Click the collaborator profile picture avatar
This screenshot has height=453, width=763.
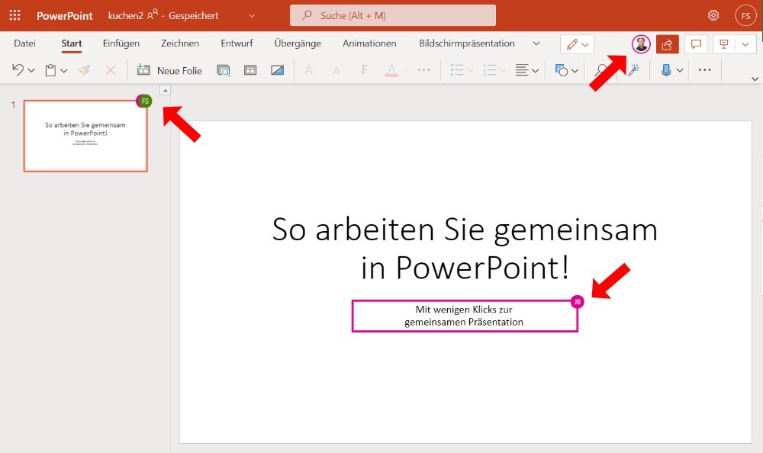(x=641, y=44)
